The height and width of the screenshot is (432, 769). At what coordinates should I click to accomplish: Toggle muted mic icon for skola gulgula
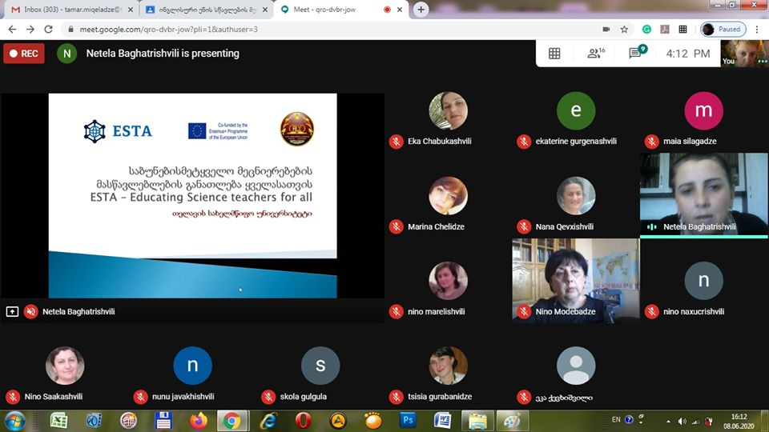coord(268,397)
